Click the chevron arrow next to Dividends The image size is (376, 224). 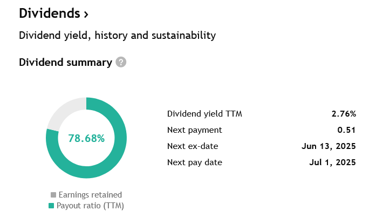86,15
